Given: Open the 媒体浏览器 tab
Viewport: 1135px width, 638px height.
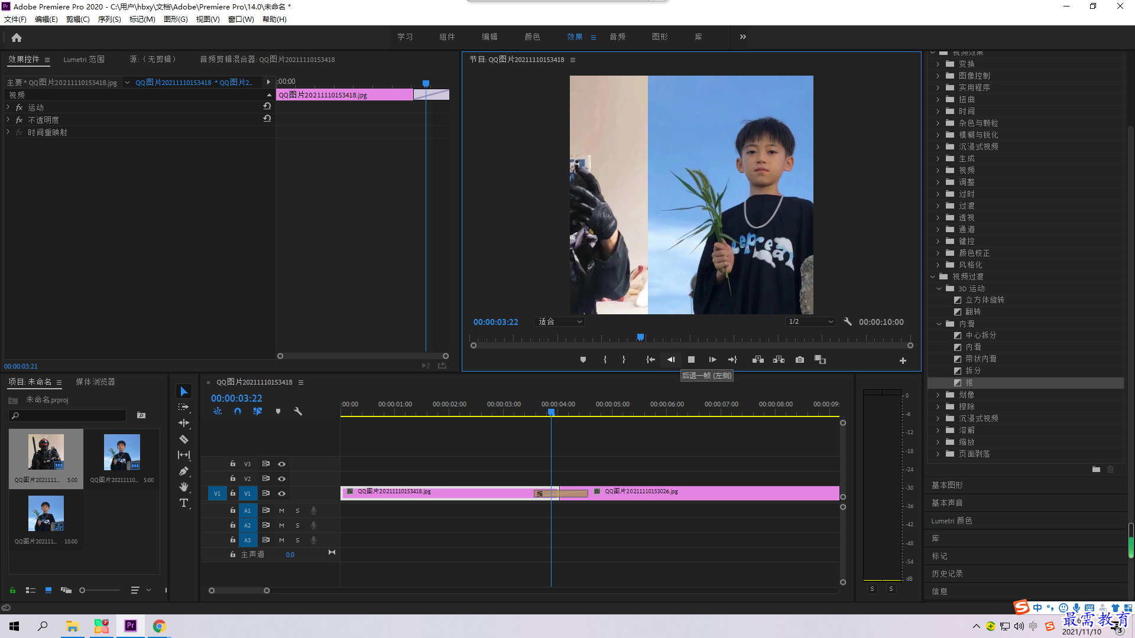Looking at the screenshot, I should click(x=95, y=382).
